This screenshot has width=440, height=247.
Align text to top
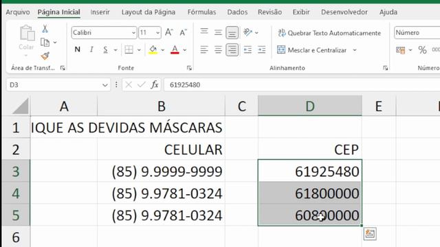[x=204, y=32]
